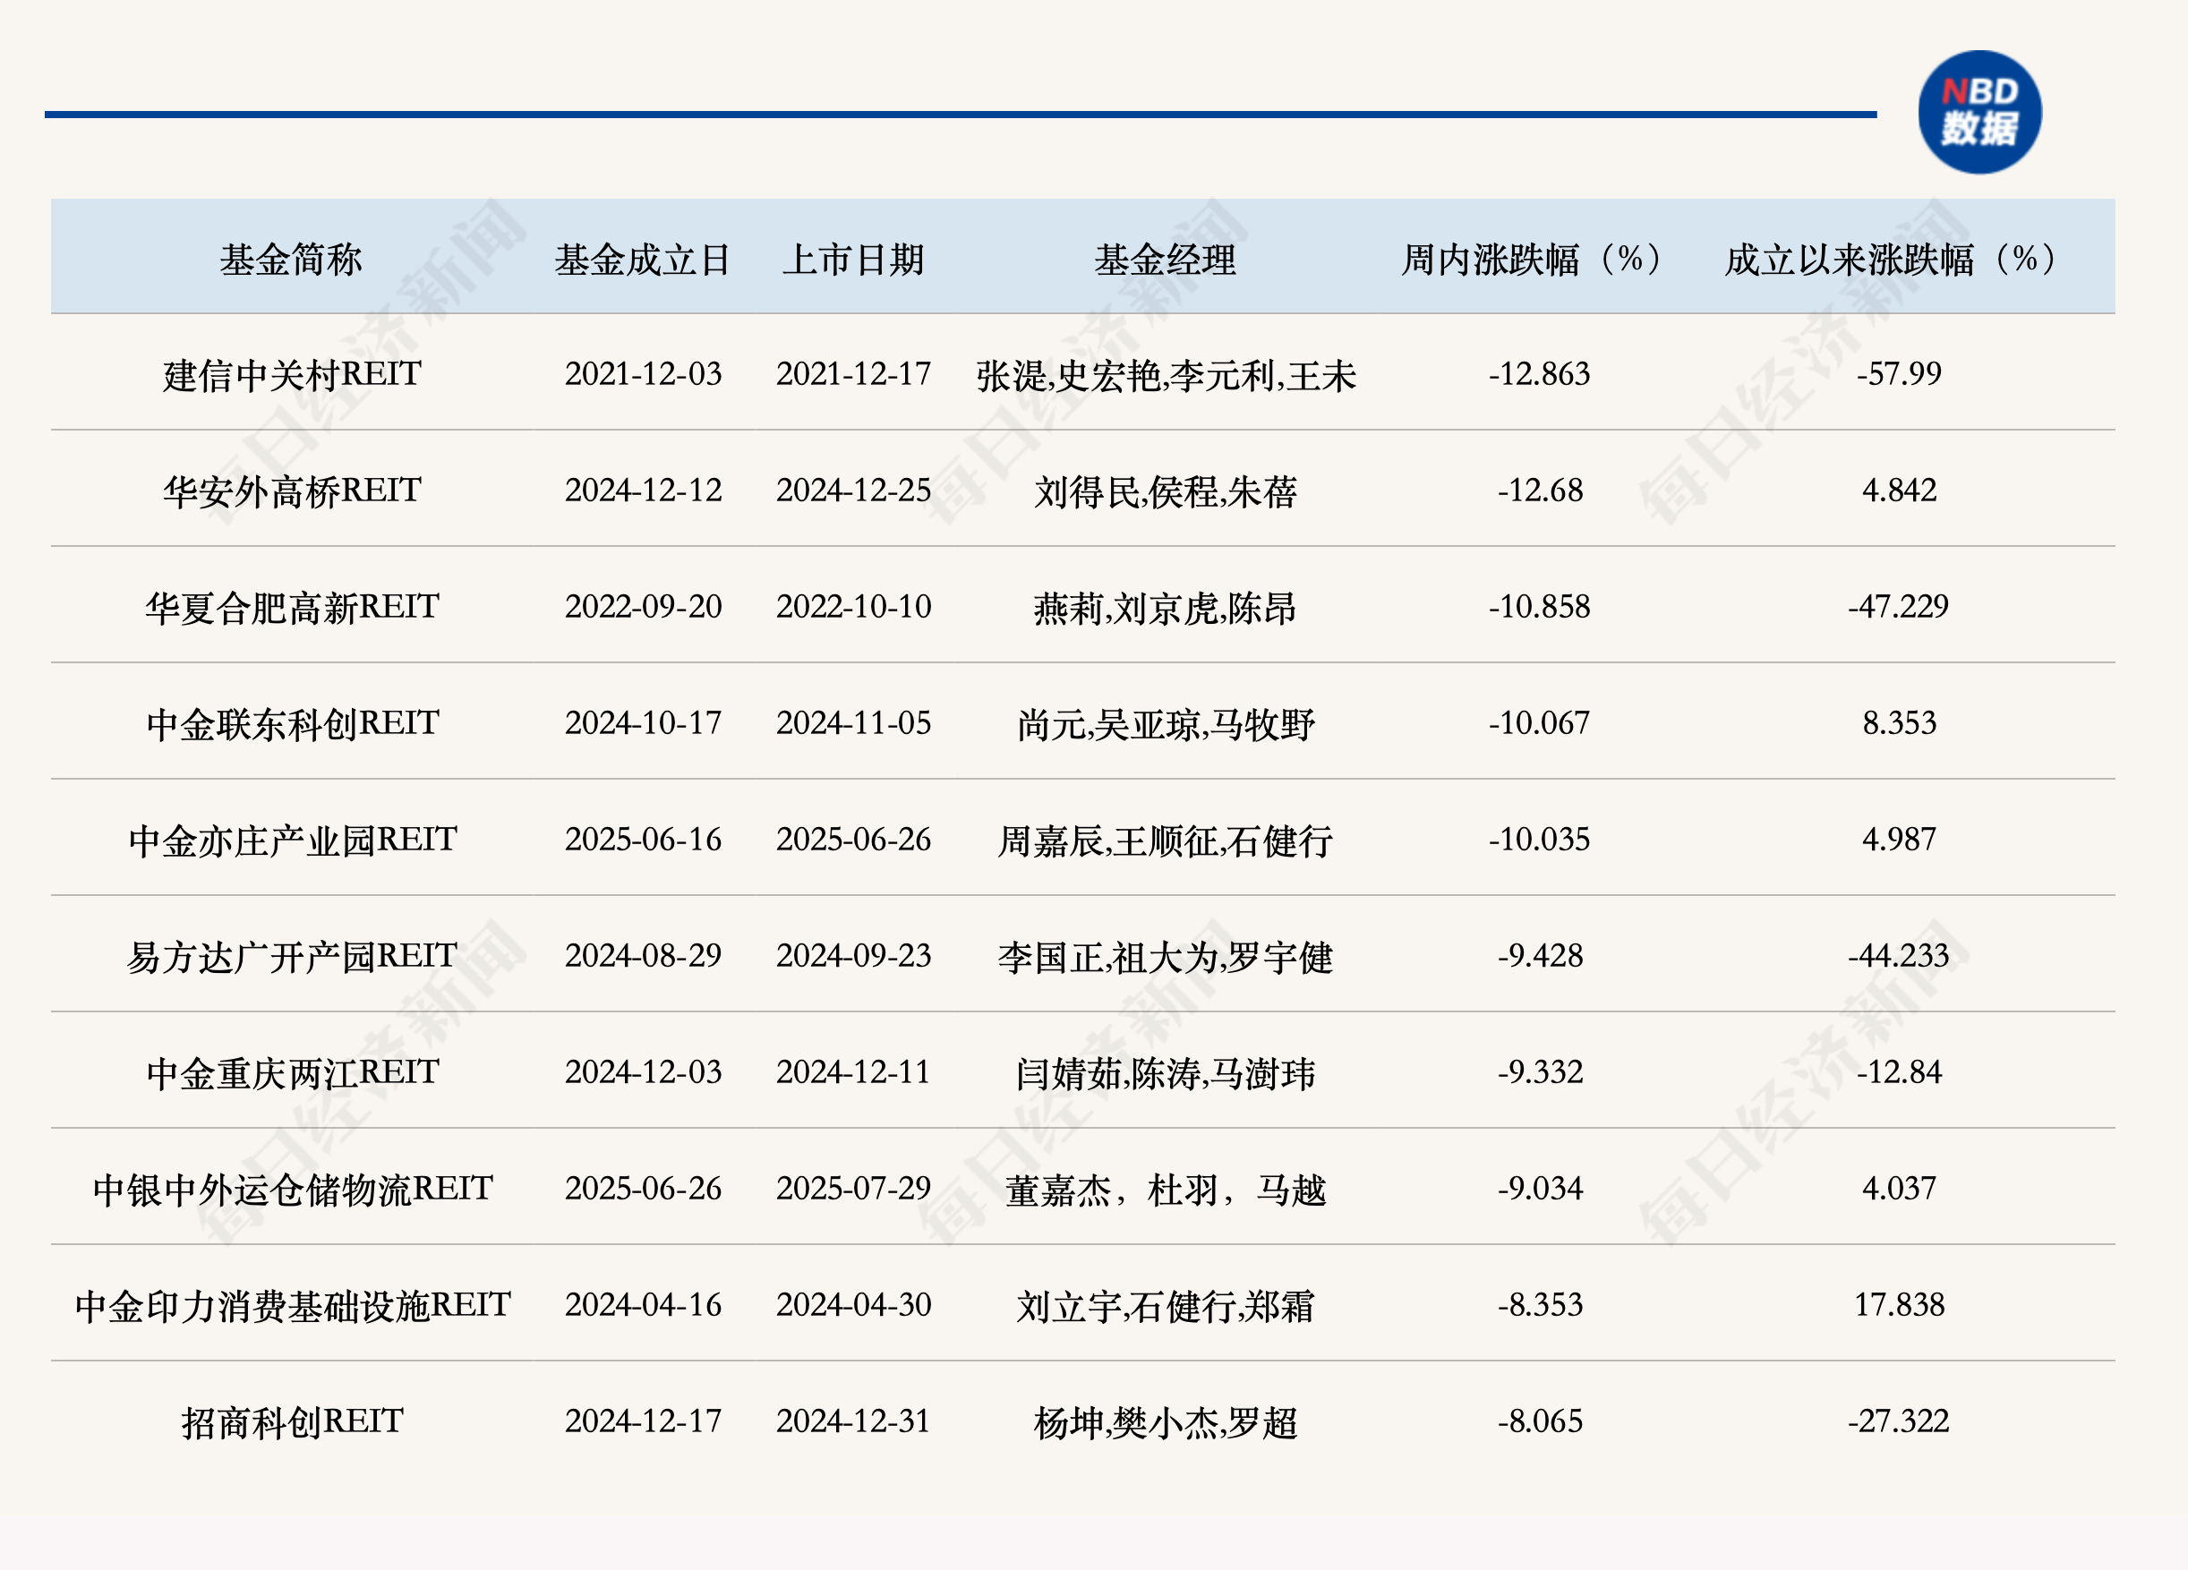Click fund name 易方达广开产园REIT
2188x1570 pixels.
tap(293, 957)
